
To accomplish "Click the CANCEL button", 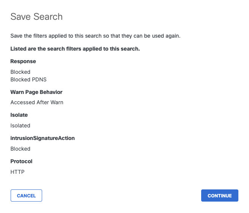I will point(26,196).
